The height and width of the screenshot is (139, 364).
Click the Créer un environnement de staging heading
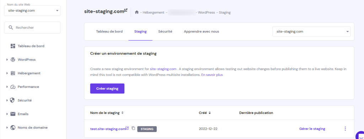tap(123, 54)
